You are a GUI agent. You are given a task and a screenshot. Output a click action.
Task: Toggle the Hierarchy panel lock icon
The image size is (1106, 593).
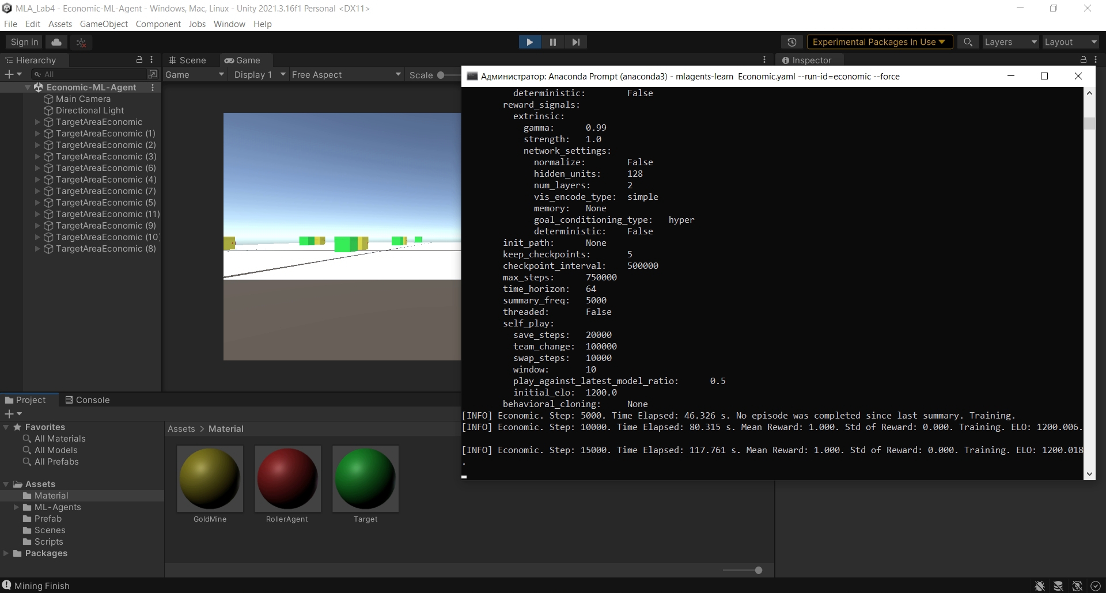[x=139, y=59]
